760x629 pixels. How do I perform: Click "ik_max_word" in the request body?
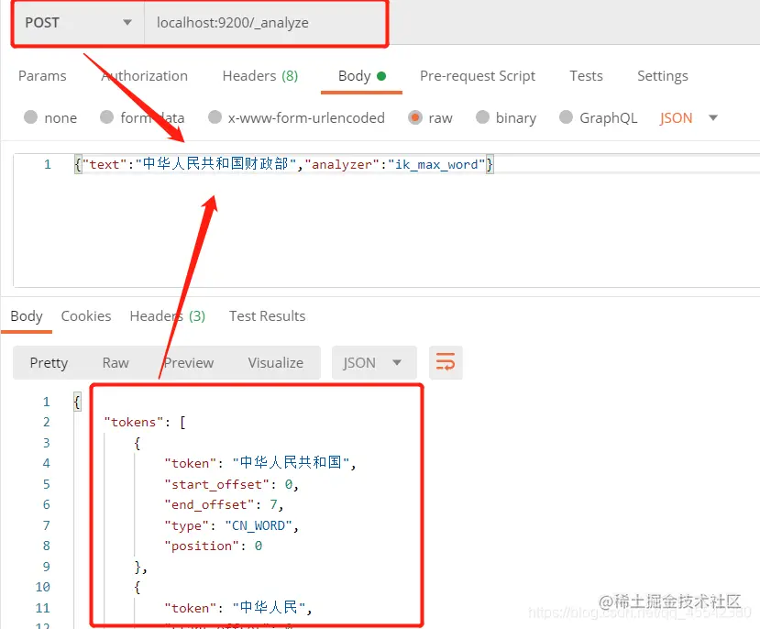pos(436,165)
